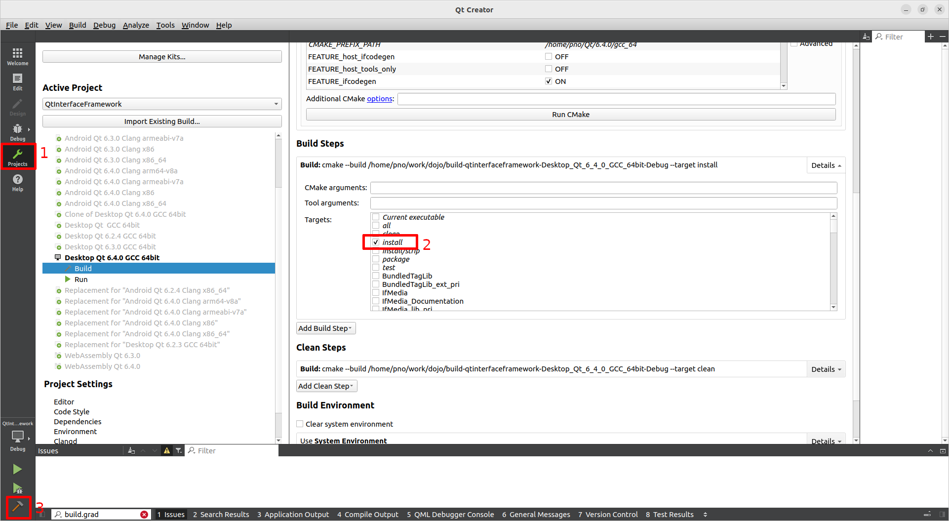Go to previous issue arrow

click(x=143, y=450)
